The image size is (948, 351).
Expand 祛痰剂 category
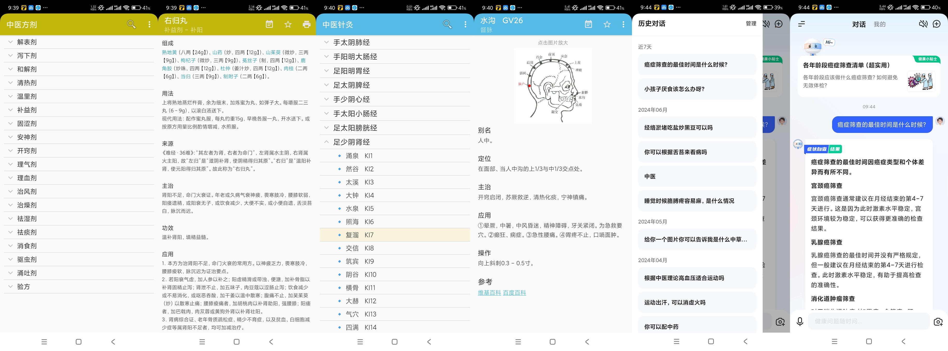click(79, 232)
